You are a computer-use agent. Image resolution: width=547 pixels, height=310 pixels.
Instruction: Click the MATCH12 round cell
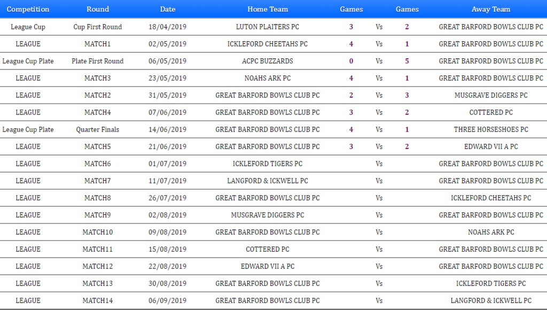click(98, 266)
